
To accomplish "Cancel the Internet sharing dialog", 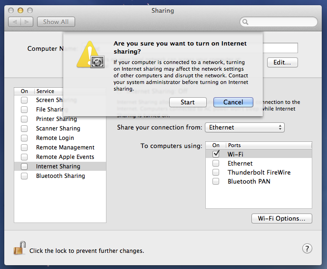I will [x=233, y=102].
